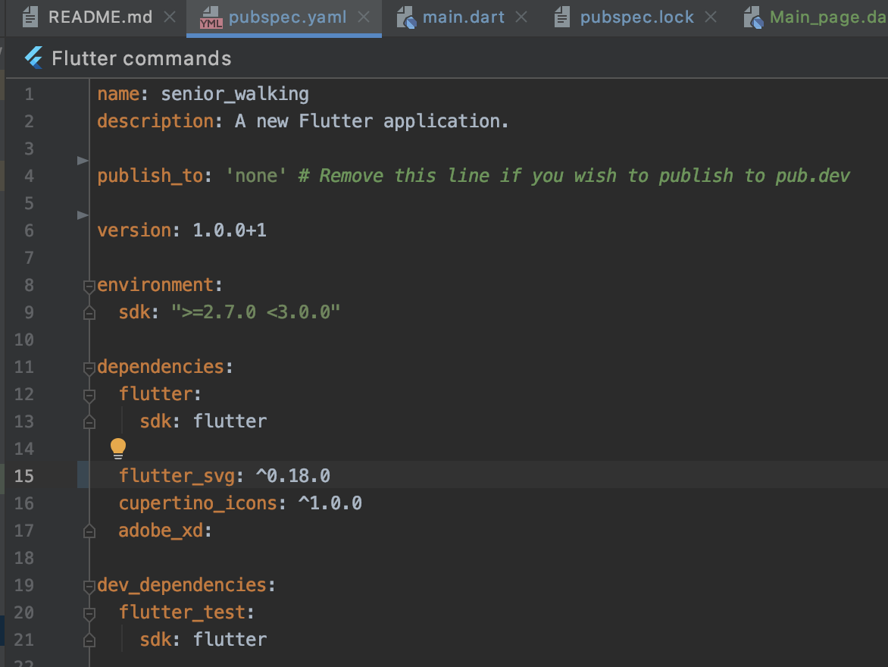Click the fold end marker on line 21
Viewport: 888px width, 667px height.
coord(89,640)
